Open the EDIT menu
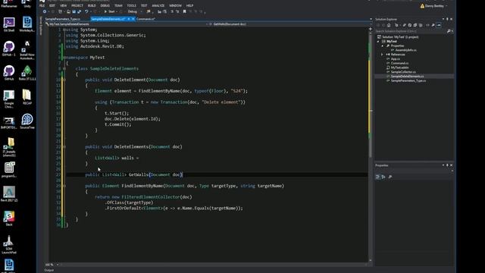 tap(52, 5)
